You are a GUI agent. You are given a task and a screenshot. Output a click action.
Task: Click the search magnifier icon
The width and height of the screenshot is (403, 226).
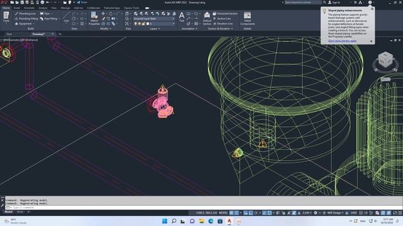(x=325, y=3)
